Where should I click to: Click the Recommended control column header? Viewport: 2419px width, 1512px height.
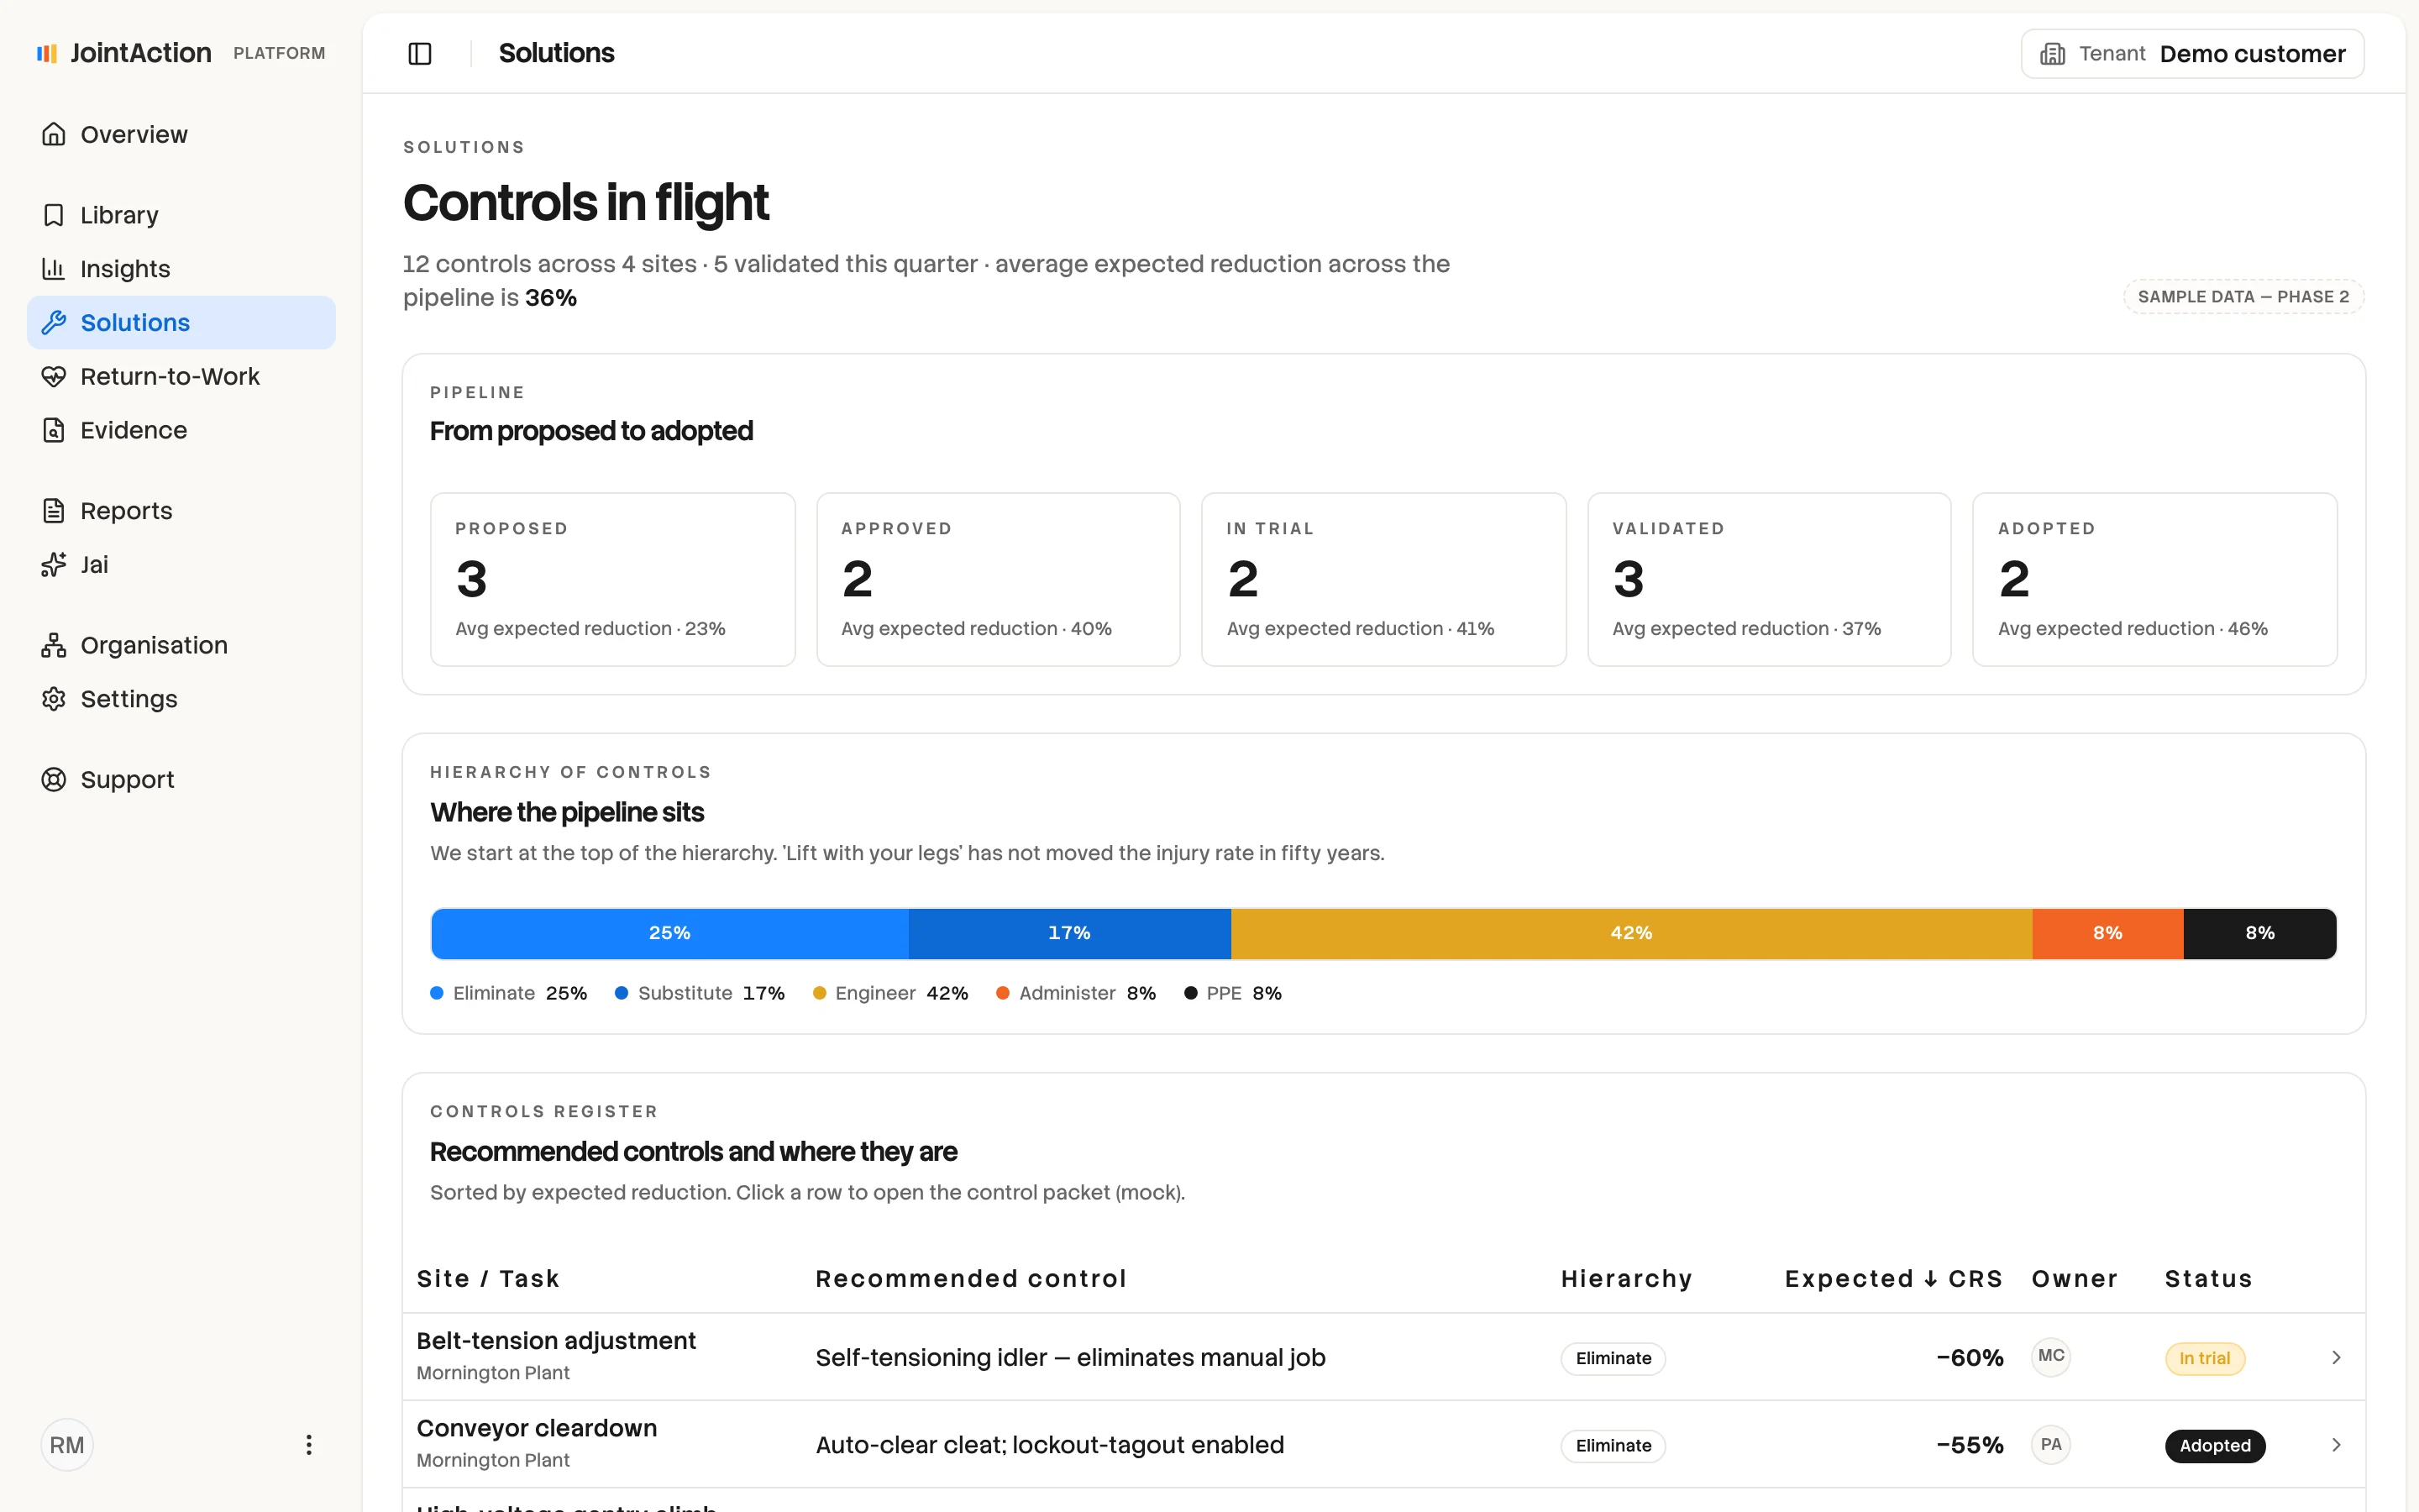tap(971, 1279)
